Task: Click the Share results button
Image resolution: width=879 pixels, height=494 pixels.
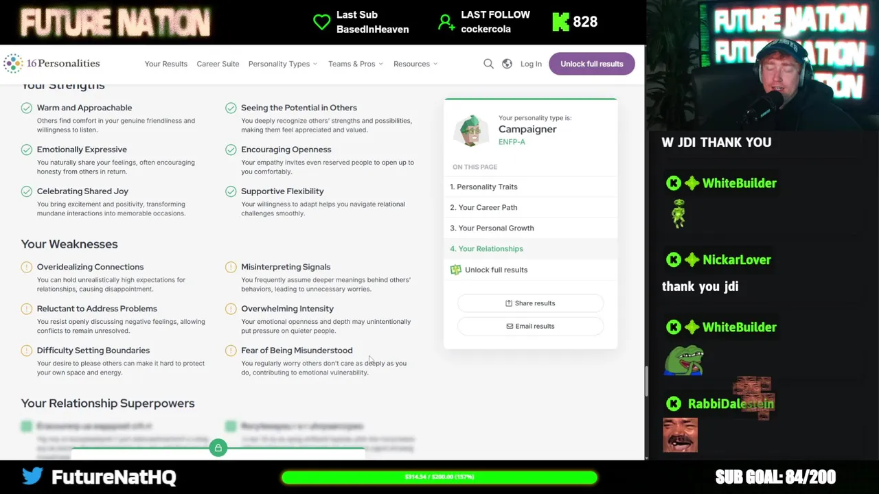Action: click(530, 303)
